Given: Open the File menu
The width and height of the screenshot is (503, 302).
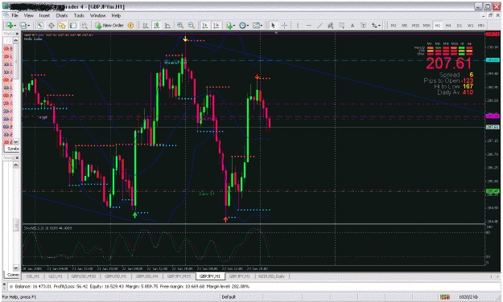Looking at the screenshot, I should point(14,15).
